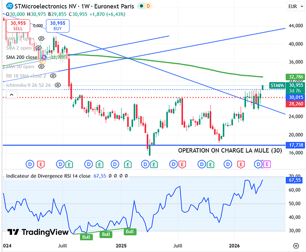Click the 36,000 price scale value

coord(295,62)
